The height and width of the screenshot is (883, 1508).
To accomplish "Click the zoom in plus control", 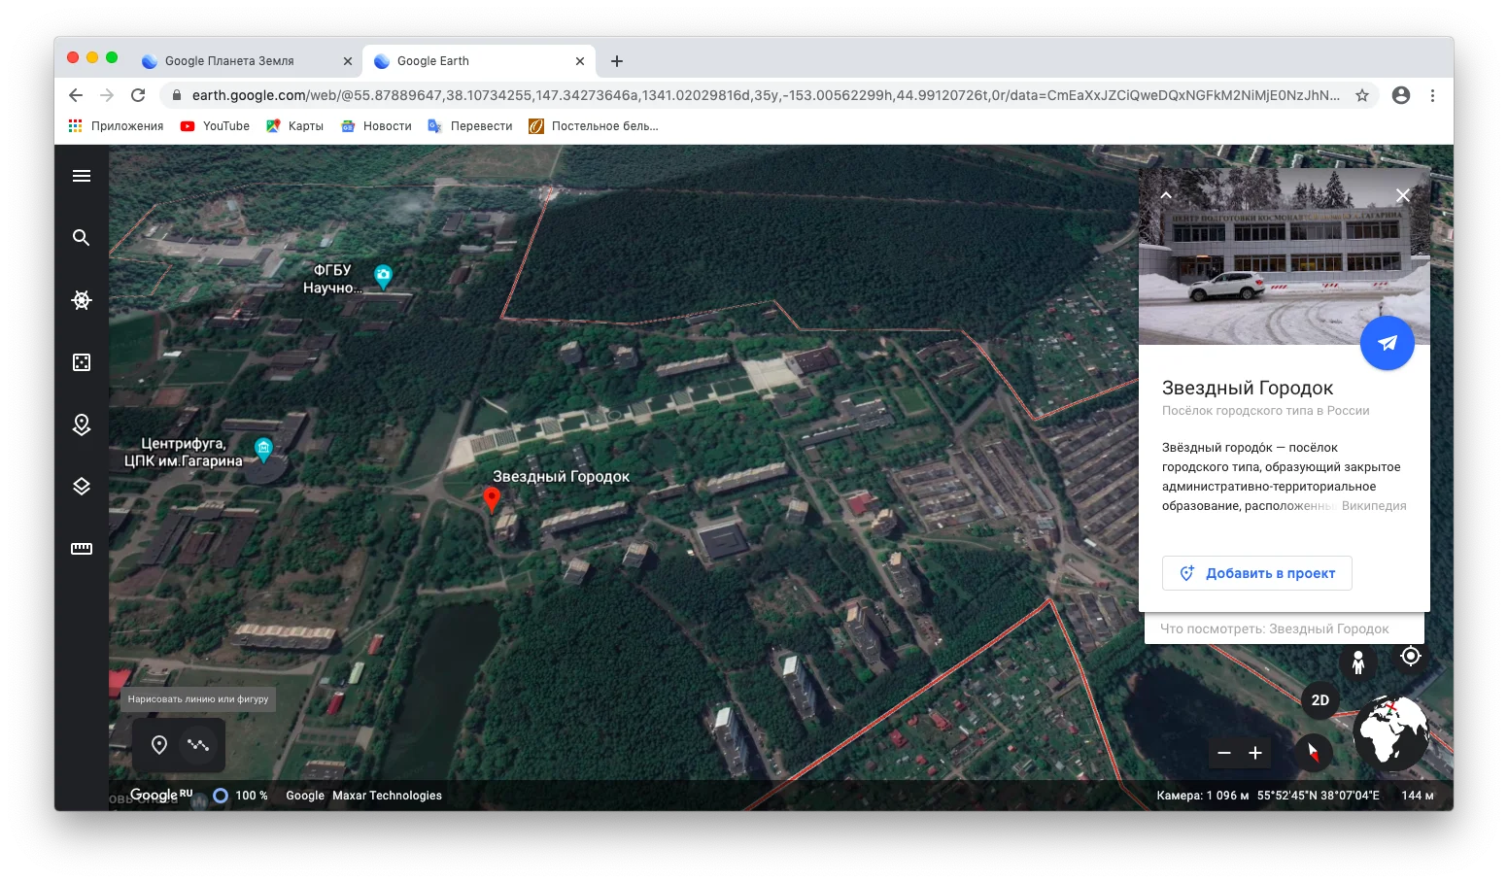I will click(1254, 753).
